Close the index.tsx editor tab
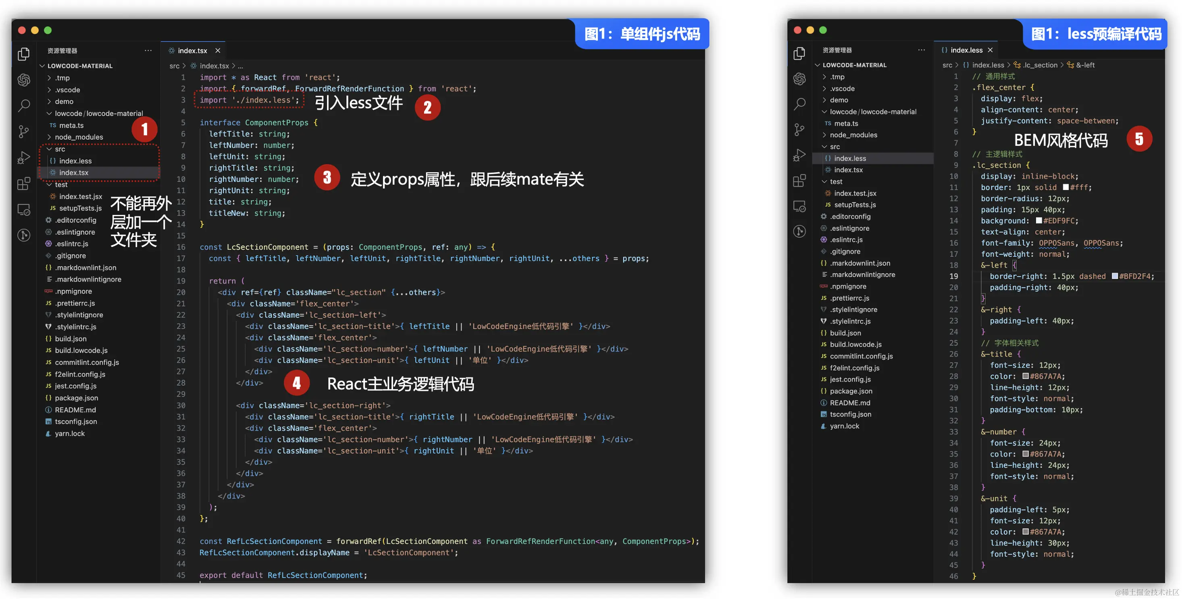 click(x=218, y=50)
